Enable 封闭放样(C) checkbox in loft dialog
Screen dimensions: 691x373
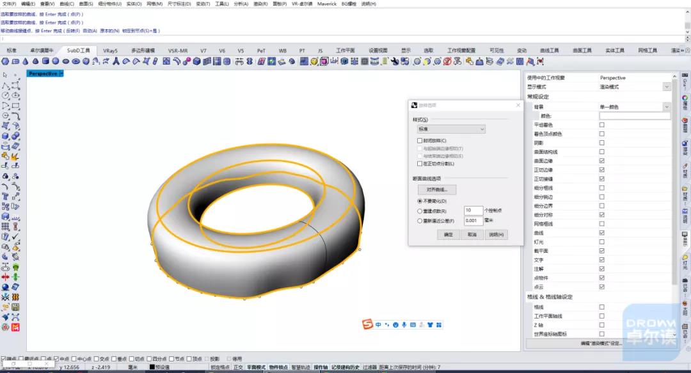[420, 141]
